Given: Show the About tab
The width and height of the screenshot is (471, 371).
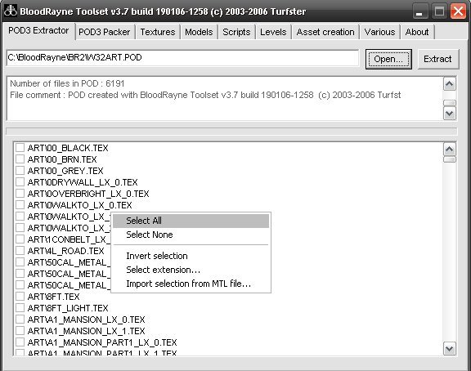Looking at the screenshot, I should click(417, 32).
